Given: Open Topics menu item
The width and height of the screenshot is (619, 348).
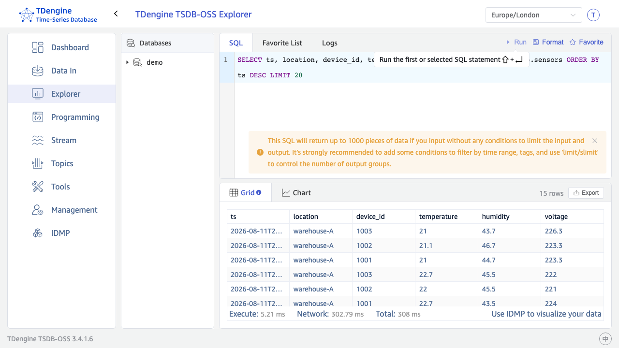Looking at the screenshot, I should (61, 163).
